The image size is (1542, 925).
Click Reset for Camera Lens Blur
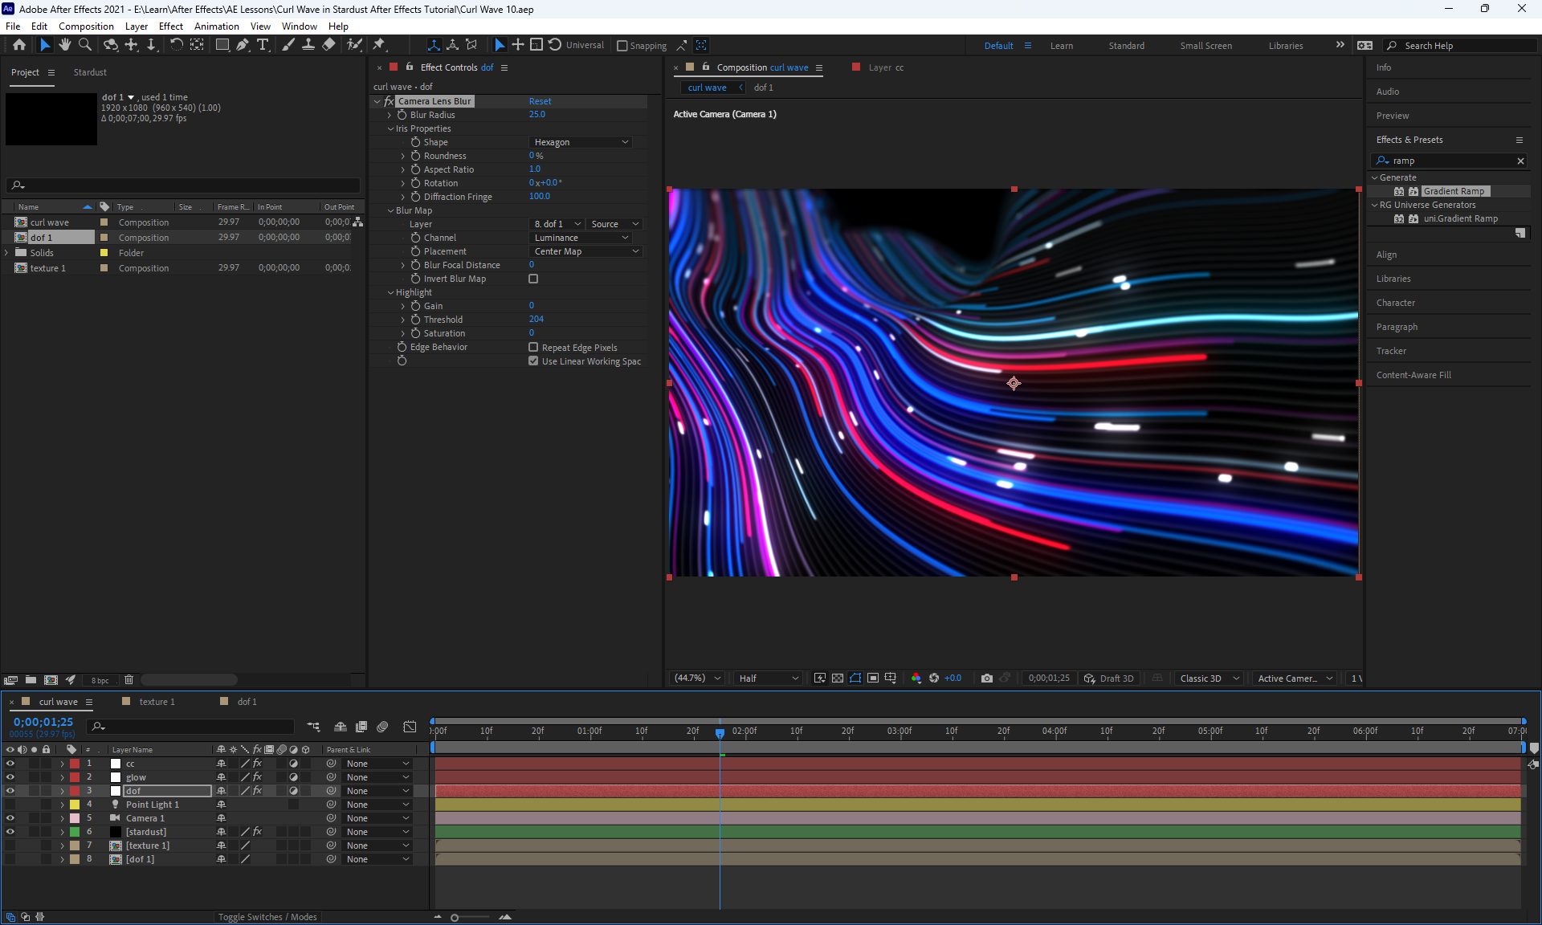(540, 101)
